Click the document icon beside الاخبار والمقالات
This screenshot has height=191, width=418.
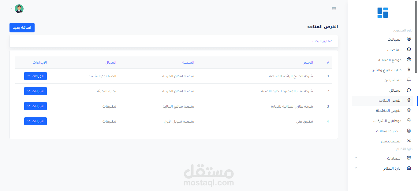[409, 131]
